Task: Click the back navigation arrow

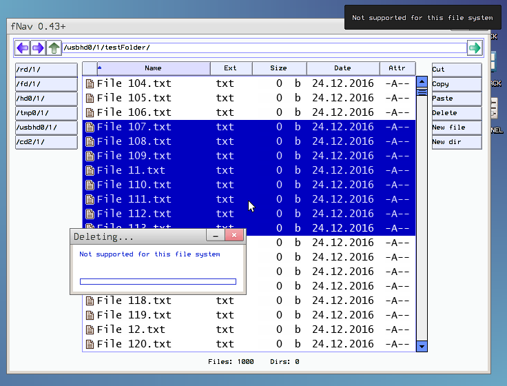Action: [x=23, y=48]
